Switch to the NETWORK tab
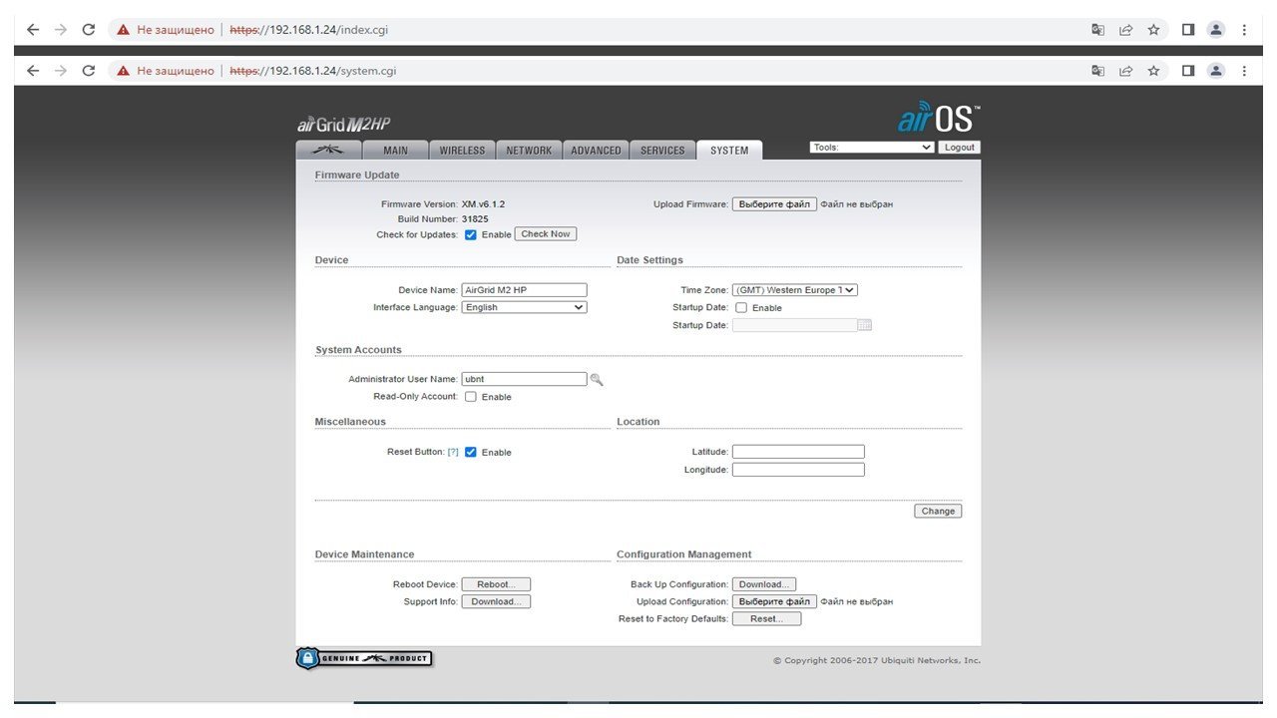Viewport: 1277px width, 718px height. point(529,151)
